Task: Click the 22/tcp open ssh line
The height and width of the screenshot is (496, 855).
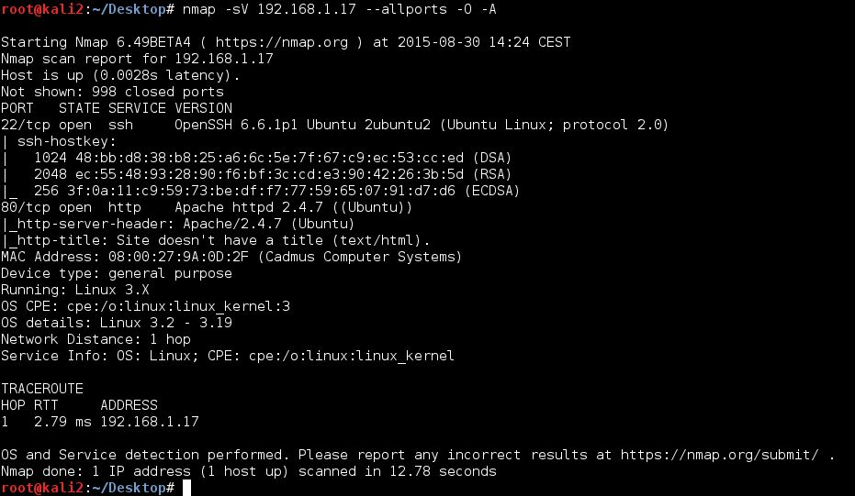Action: 334,125
